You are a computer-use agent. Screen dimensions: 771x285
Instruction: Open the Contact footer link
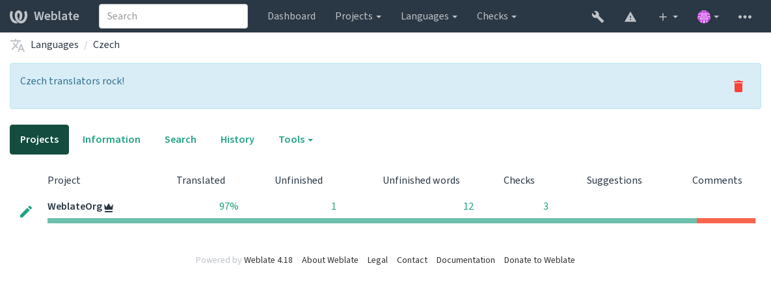point(412,260)
